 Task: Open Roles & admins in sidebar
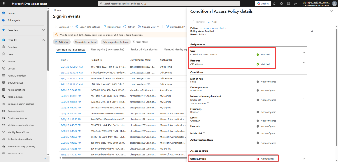point(15,97)
